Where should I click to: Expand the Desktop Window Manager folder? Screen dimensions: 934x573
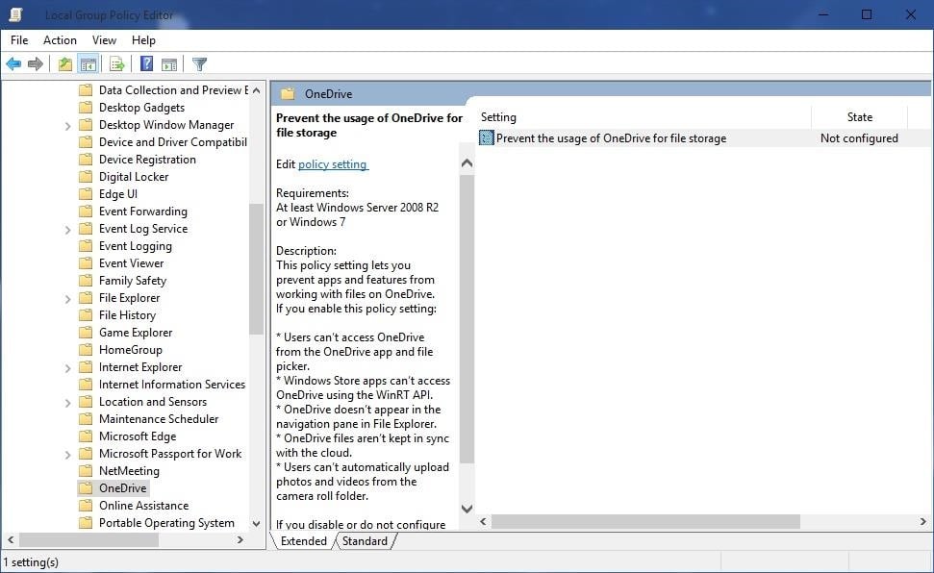(67, 125)
